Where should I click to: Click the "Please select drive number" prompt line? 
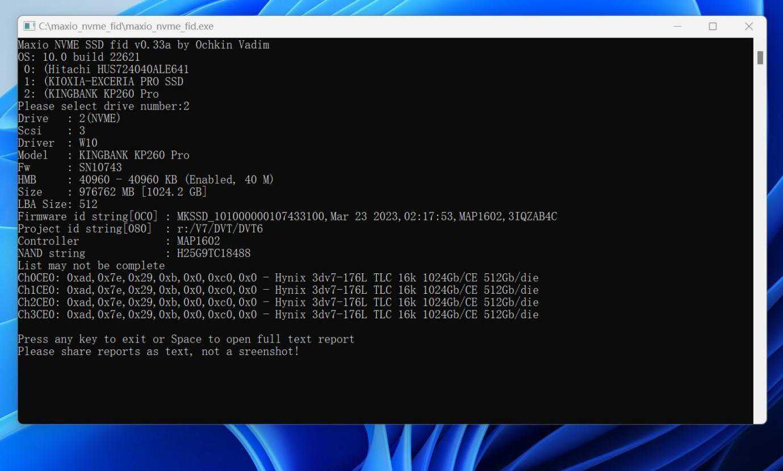pyautogui.click(x=103, y=106)
